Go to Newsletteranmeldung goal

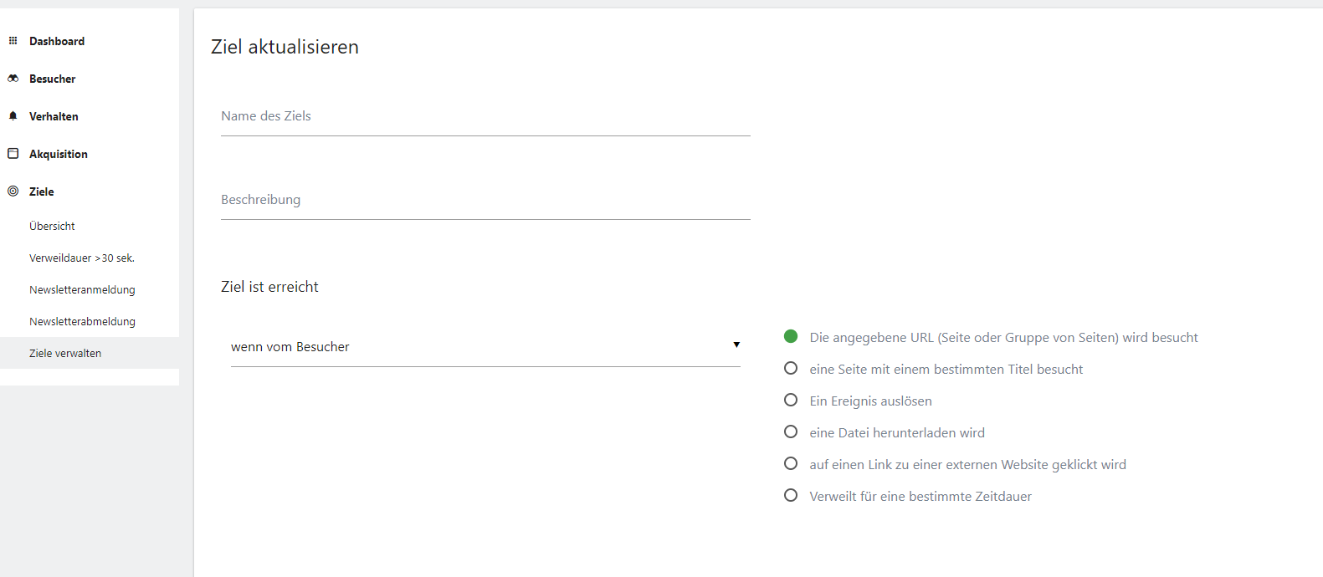pyautogui.click(x=82, y=290)
